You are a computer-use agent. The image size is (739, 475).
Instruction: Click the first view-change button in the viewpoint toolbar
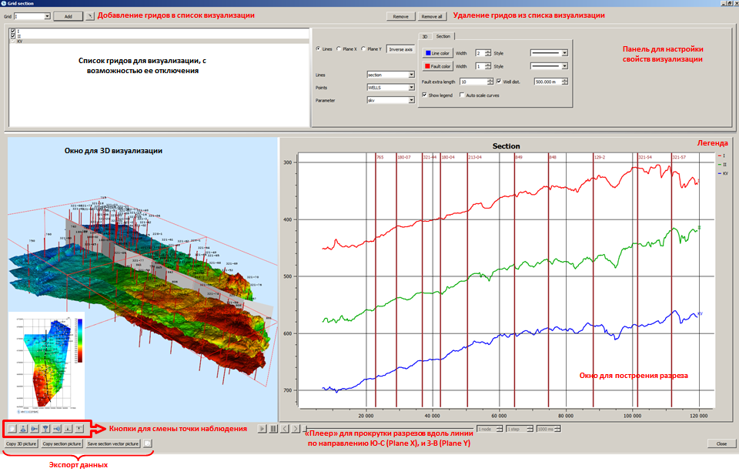pyautogui.click(x=11, y=429)
